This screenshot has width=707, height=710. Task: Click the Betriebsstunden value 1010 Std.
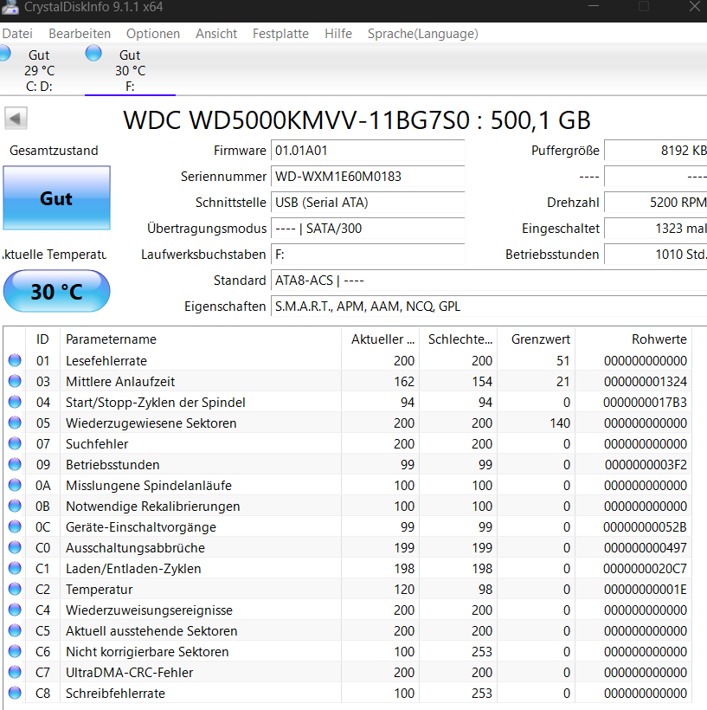pyautogui.click(x=655, y=255)
